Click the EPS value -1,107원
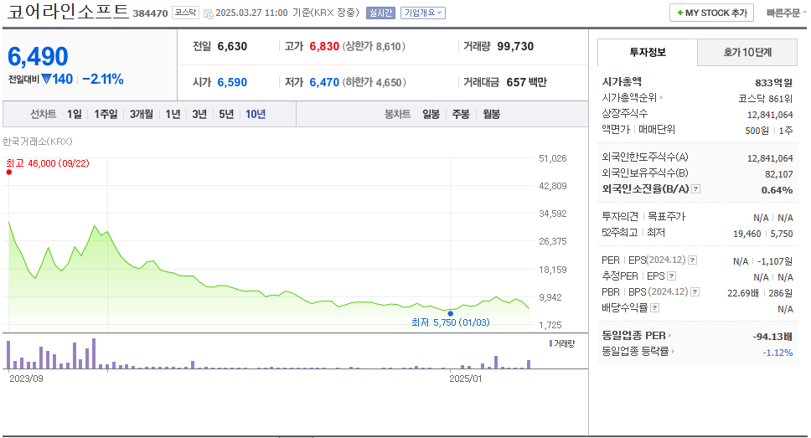This screenshot has height=438, width=811. coord(775,261)
